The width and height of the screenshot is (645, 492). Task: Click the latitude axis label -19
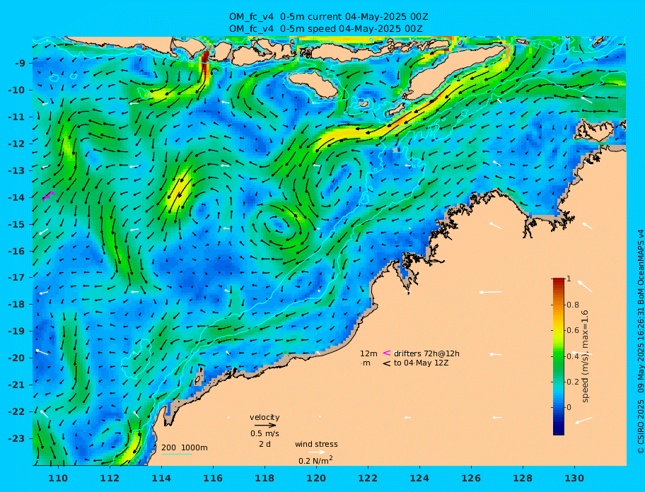click(x=18, y=332)
